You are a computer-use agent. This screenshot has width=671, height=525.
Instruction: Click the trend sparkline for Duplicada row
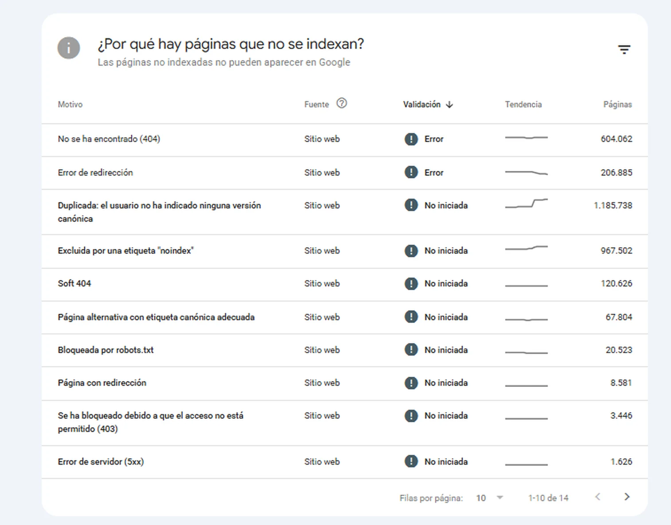[x=527, y=204]
